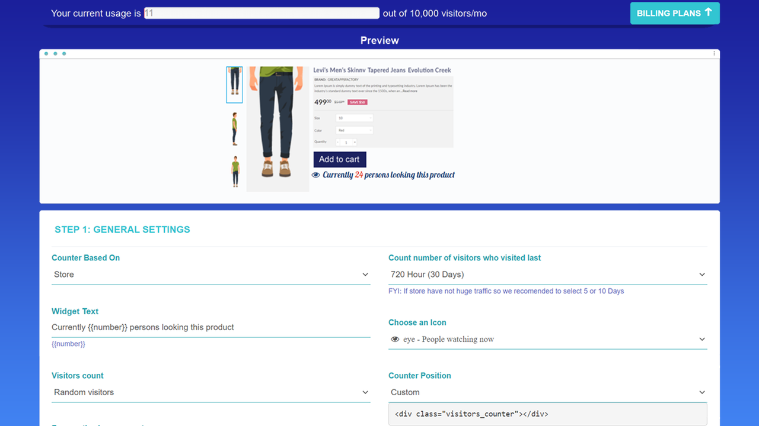759x426 pixels.
Task: Click the upward arrow on Billing Plans
Action: 708,12
